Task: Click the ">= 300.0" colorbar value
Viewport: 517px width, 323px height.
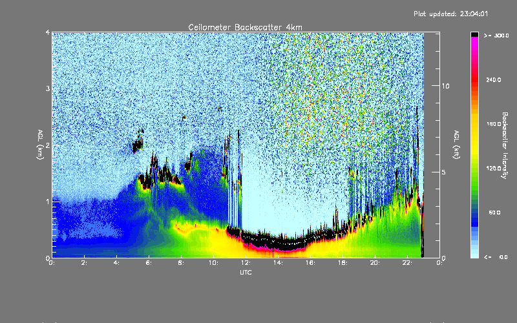Action: tap(496, 36)
